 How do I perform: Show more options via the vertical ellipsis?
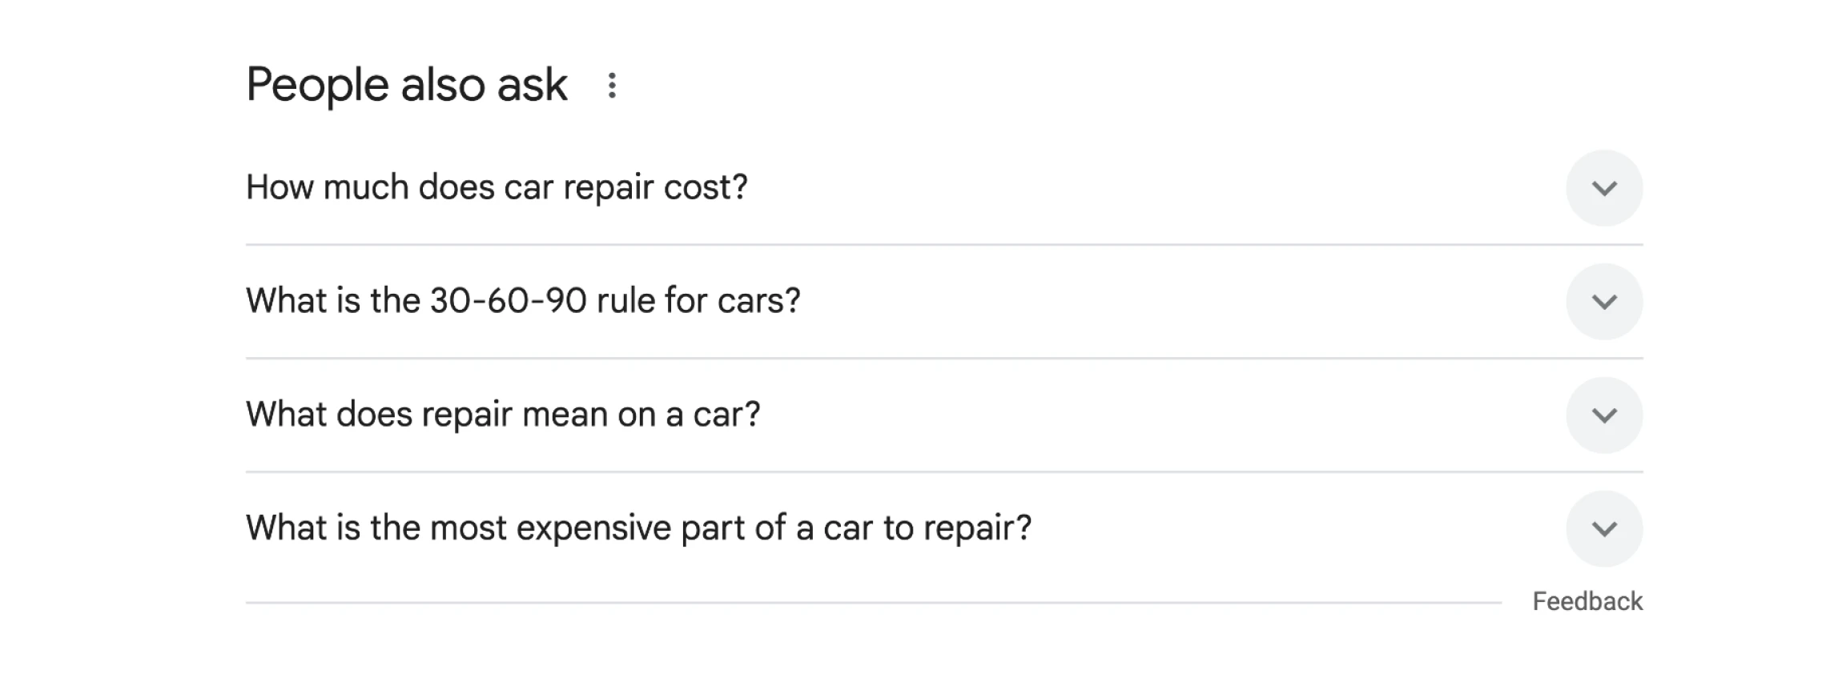(x=612, y=86)
